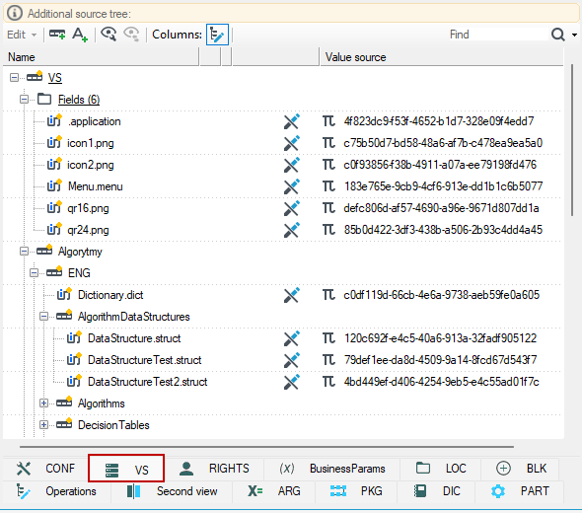
Task: Toggle the Columns operations button
Action: pyautogui.click(x=217, y=35)
